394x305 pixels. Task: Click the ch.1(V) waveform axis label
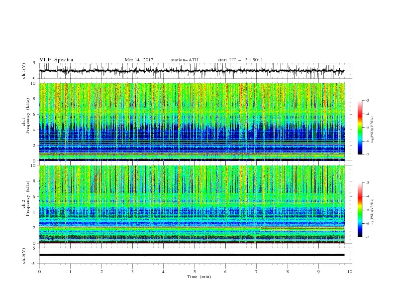pos(24,71)
